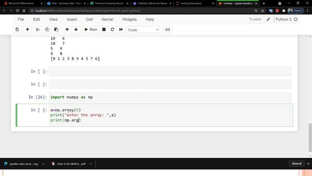Click the import numpy as np cell
The height and width of the screenshot is (176, 312).
pyautogui.click(x=170, y=97)
